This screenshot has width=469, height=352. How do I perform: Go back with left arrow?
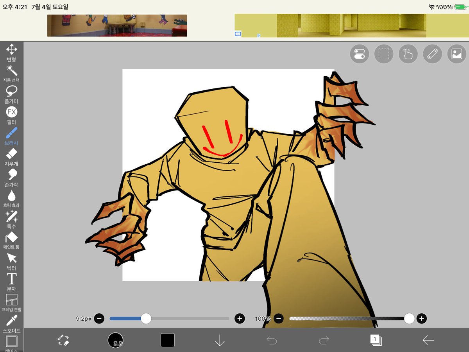pos(428,341)
